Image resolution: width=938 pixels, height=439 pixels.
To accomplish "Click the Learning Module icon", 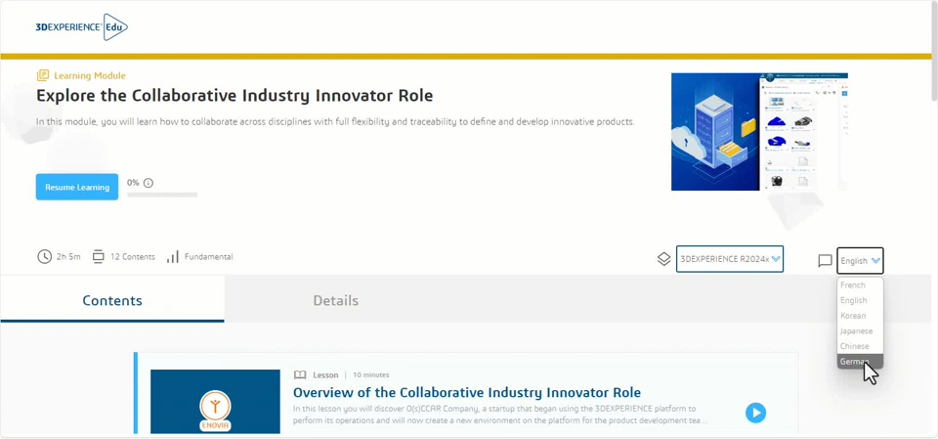I will tap(43, 75).
